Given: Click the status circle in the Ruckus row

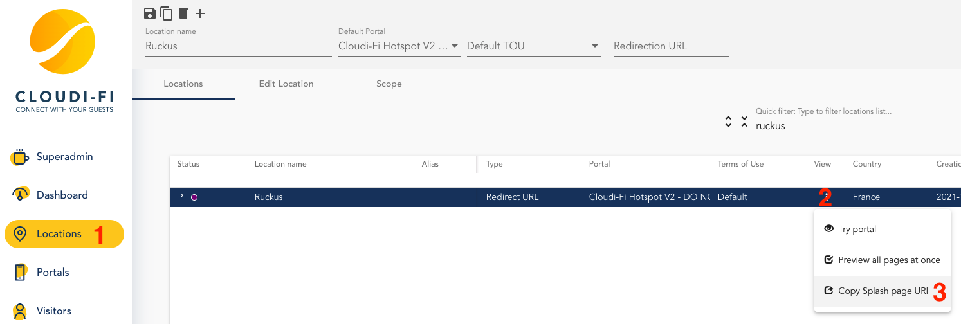Looking at the screenshot, I should click(194, 197).
